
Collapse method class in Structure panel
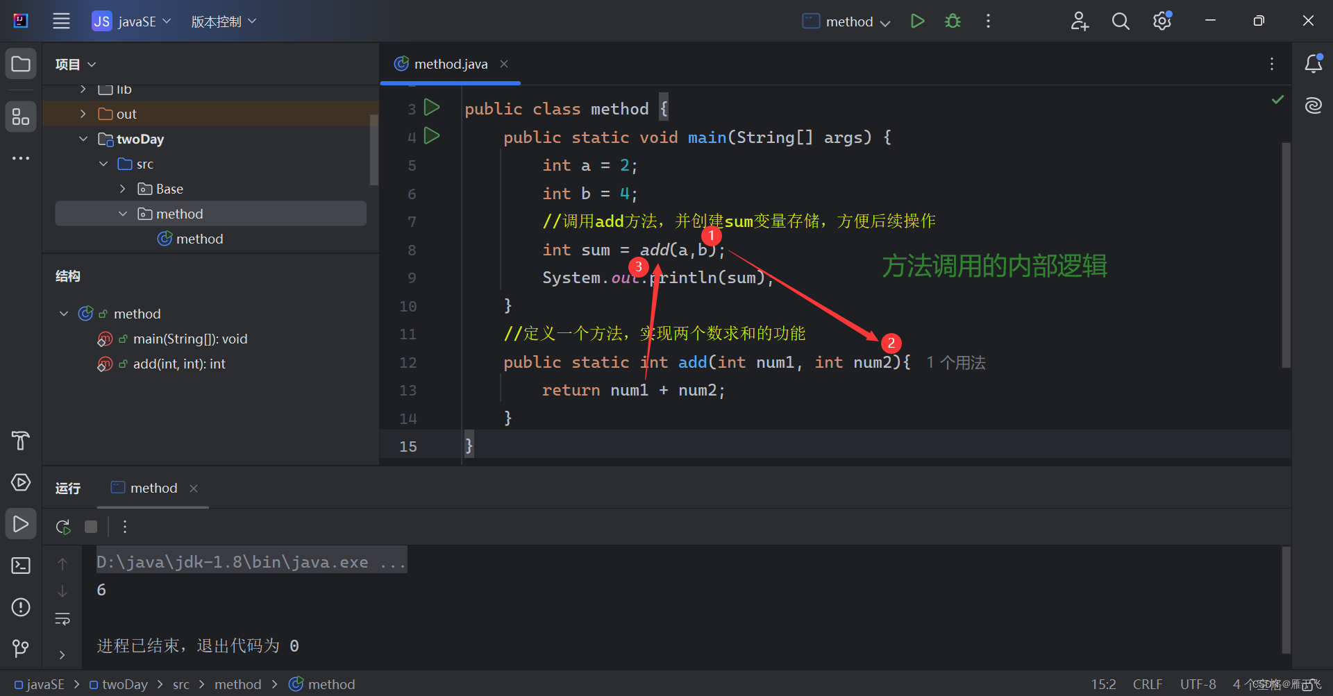tap(64, 314)
